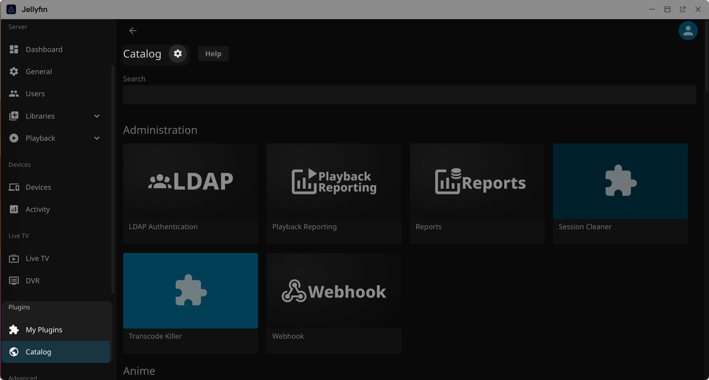
Task: Click the Dashboard sidebar icon
Action: coord(14,49)
